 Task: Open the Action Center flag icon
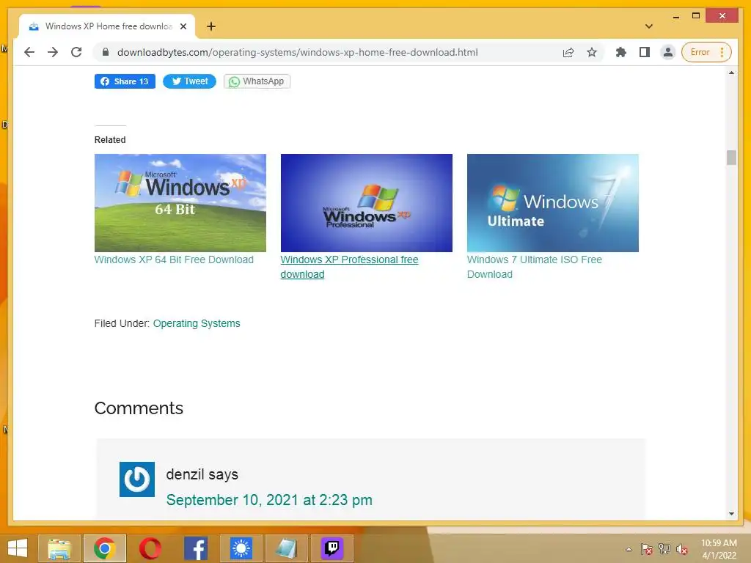(647, 549)
